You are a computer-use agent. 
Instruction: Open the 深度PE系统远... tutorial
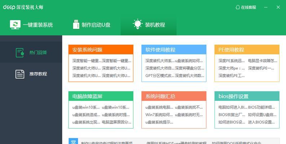point(232,61)
